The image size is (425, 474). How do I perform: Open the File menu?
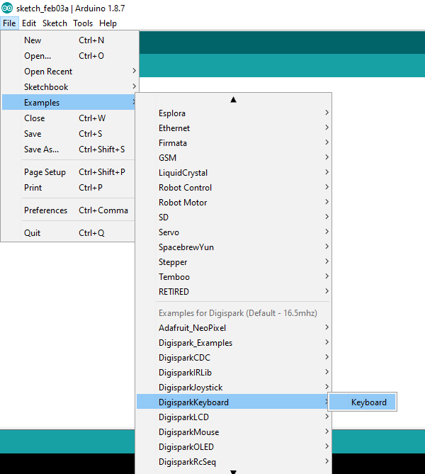click(9, 23)
